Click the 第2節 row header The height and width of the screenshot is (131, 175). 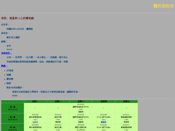click(13, 118)
